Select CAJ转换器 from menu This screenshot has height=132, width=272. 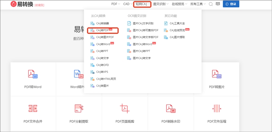100,23
